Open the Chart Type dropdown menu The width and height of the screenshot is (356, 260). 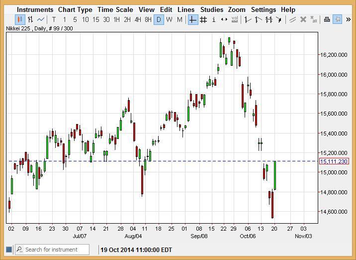click(x=75, y=9)
